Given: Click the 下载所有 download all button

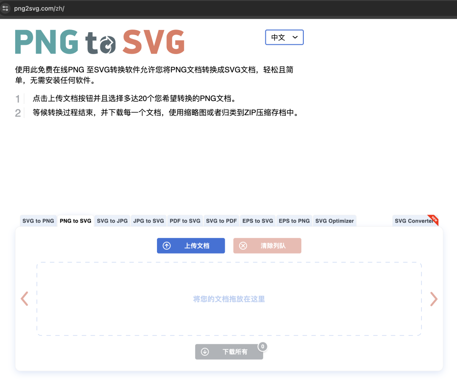Looking at the screenshot, I should [229, 352].
